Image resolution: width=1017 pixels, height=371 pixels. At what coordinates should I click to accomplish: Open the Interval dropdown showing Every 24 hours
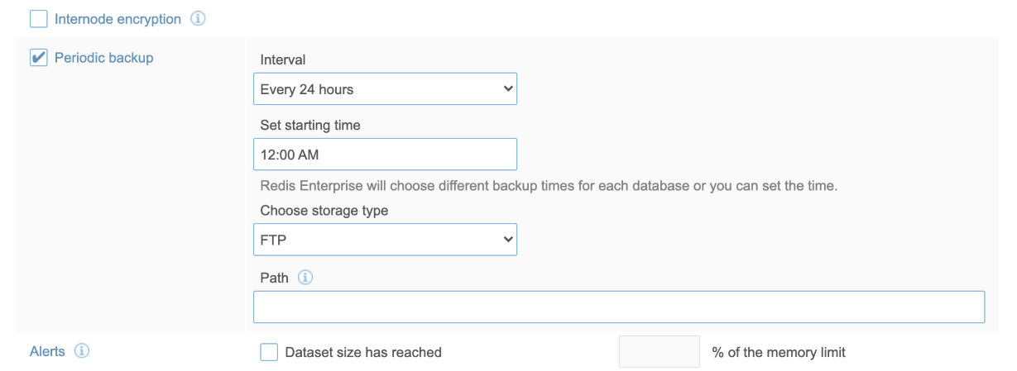coord(385,89)
